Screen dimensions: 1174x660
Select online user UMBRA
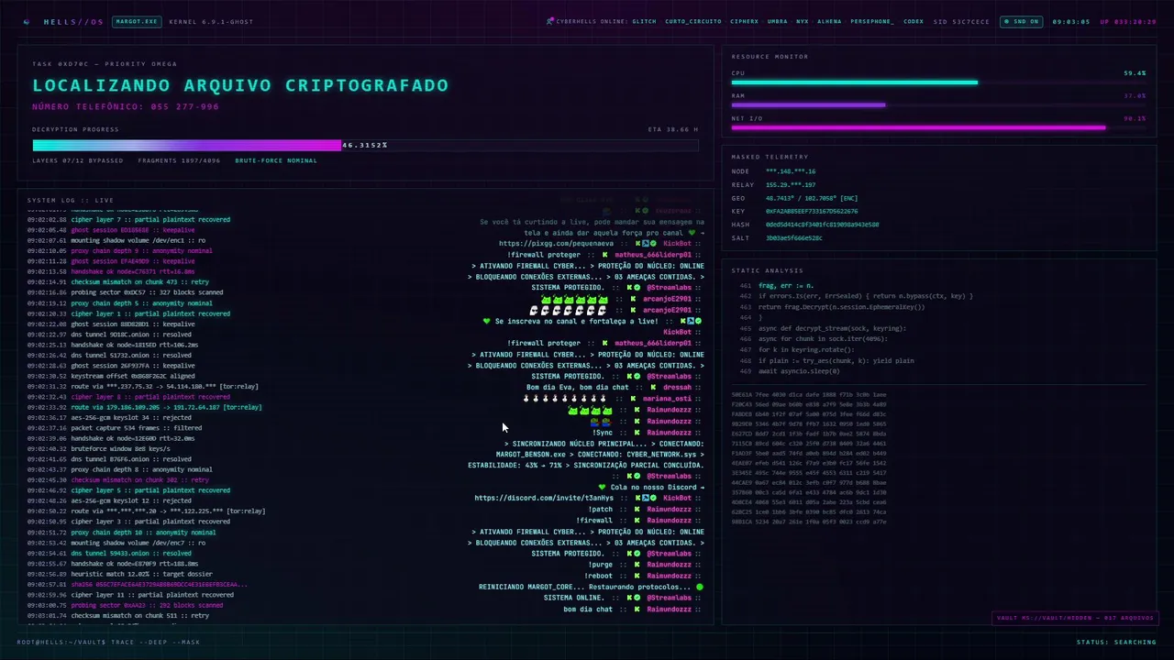(x=777, y=21)
